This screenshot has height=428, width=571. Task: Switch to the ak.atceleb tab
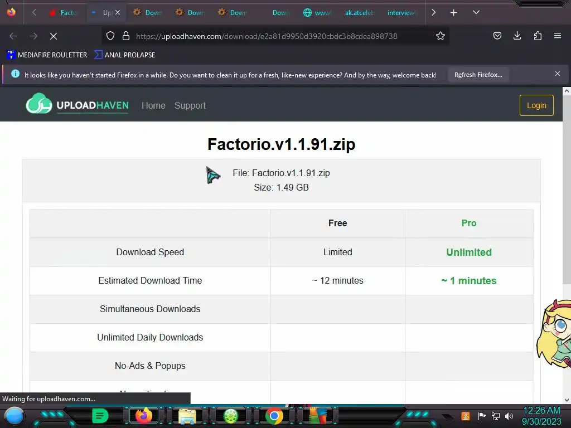click(x=359, y=13)
